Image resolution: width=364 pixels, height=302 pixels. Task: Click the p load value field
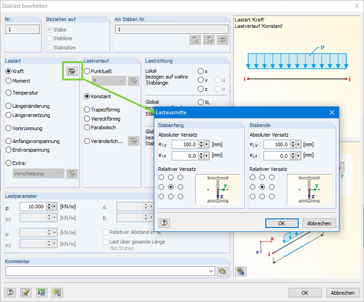coord(33,207)
